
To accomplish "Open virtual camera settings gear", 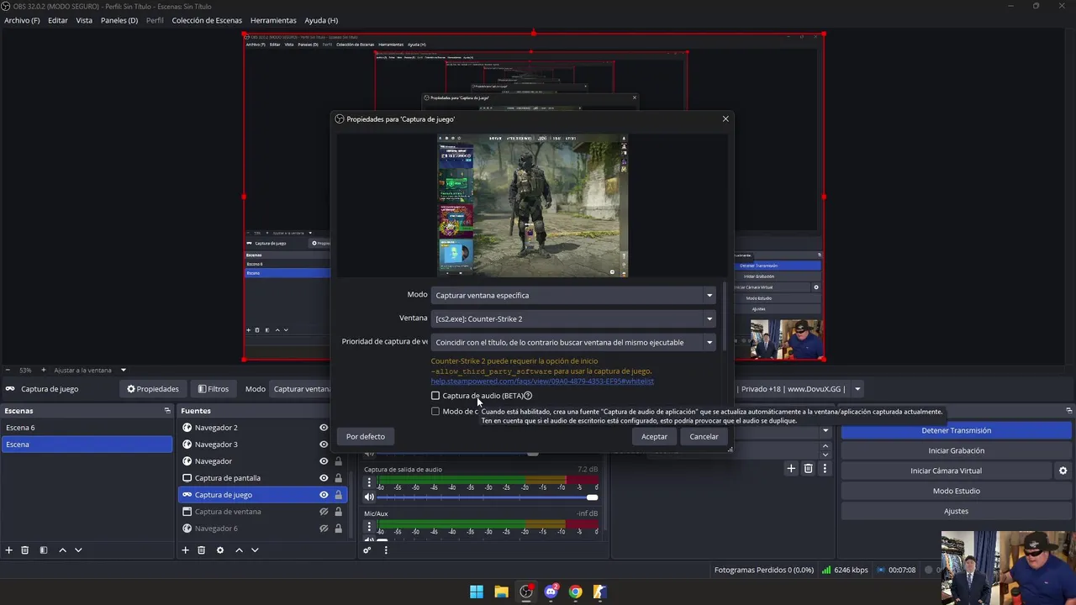I will 1063,471.
